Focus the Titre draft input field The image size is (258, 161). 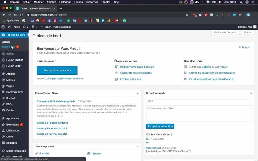[x=199, y=101]
